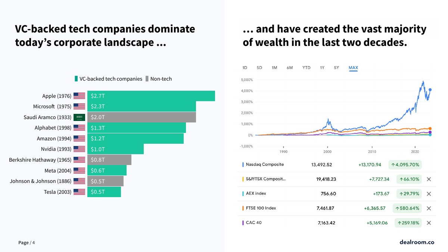Click the US flag next to Nvidia (1993)
Image resolution: width=448 pixels, height=252 pixels.
click(x=79, y=149)
